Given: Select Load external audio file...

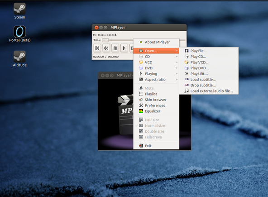Looking at the screenshot, I should (209, 91).
